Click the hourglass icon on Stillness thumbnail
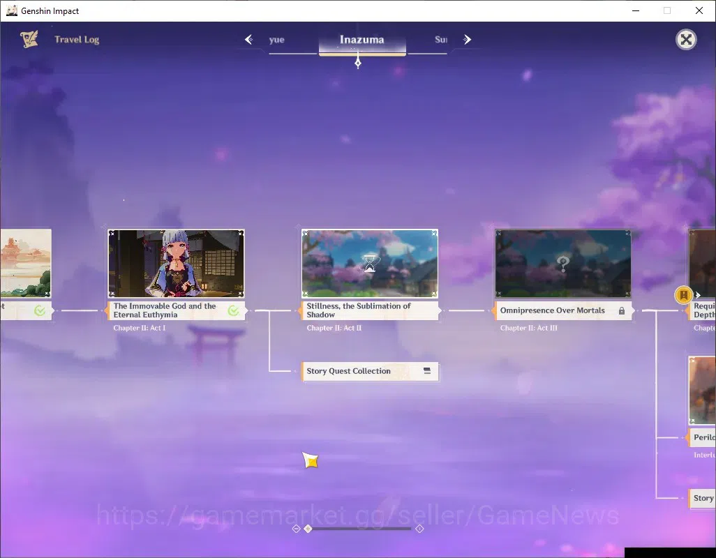 click(370, 263)
